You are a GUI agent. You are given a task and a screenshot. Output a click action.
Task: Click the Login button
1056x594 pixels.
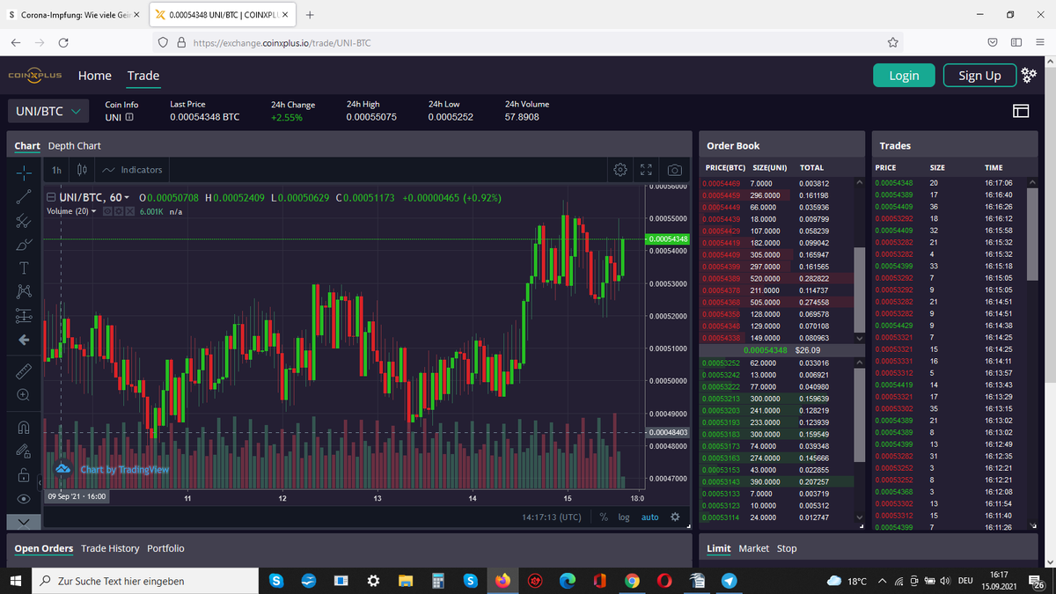click(904, 76)
